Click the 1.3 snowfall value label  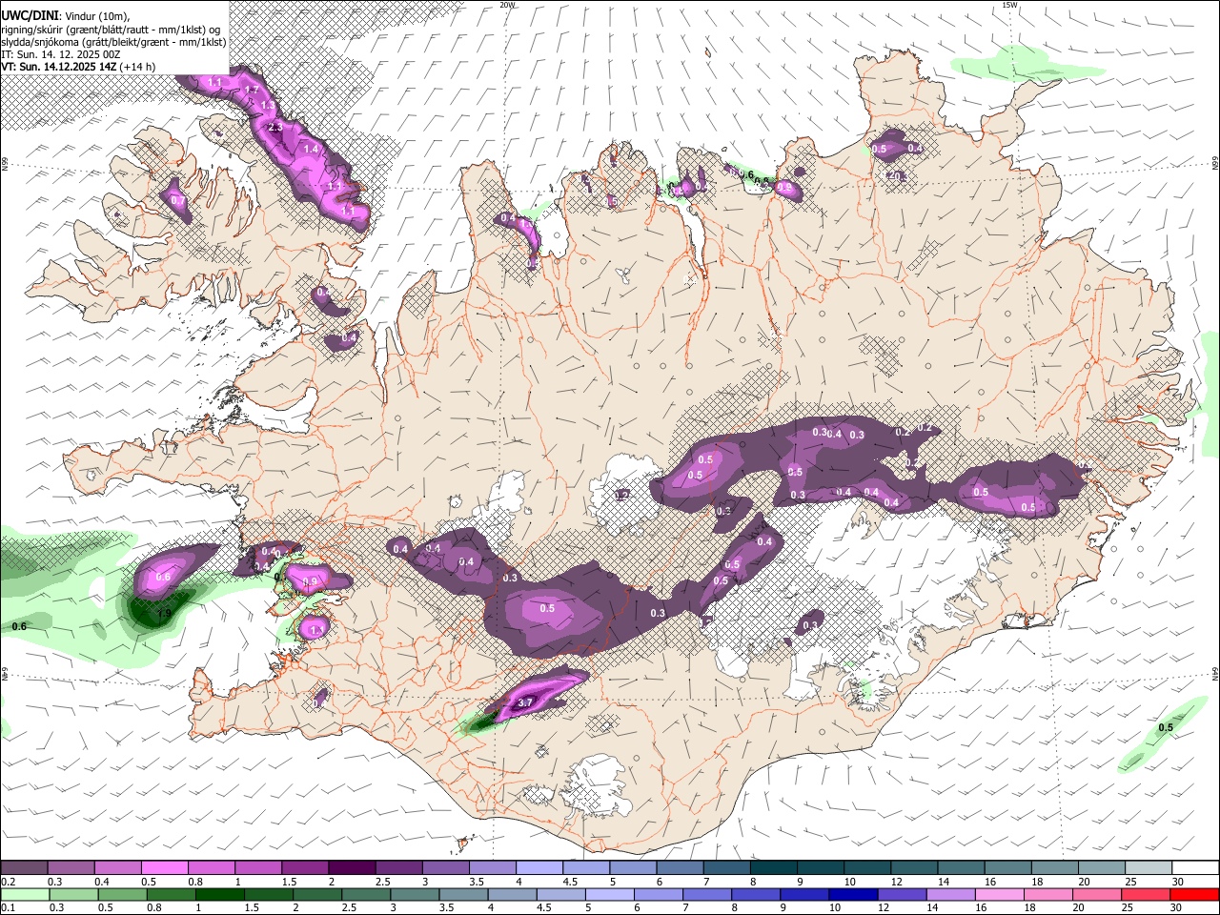[268, 106]
